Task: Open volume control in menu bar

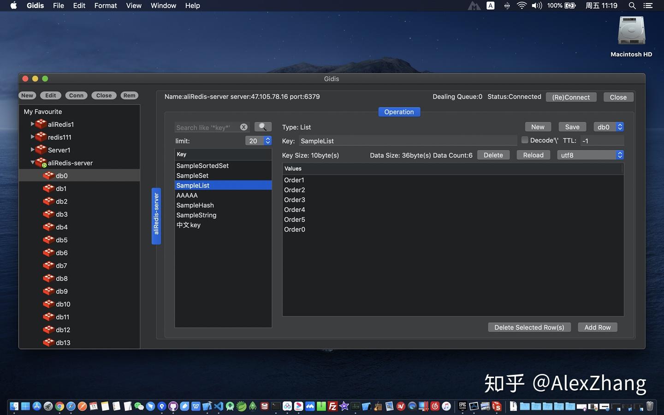Action: [537, 6]
